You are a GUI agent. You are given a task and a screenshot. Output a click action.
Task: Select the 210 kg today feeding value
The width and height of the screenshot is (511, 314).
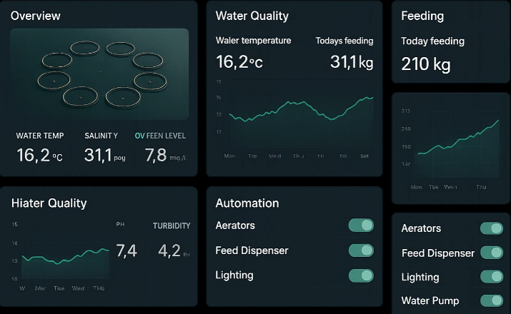pyautogui.click(x=426, y=65)
